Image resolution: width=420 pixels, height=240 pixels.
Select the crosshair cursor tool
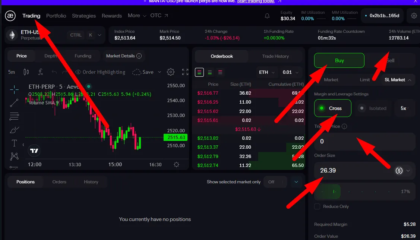point(14,89)
